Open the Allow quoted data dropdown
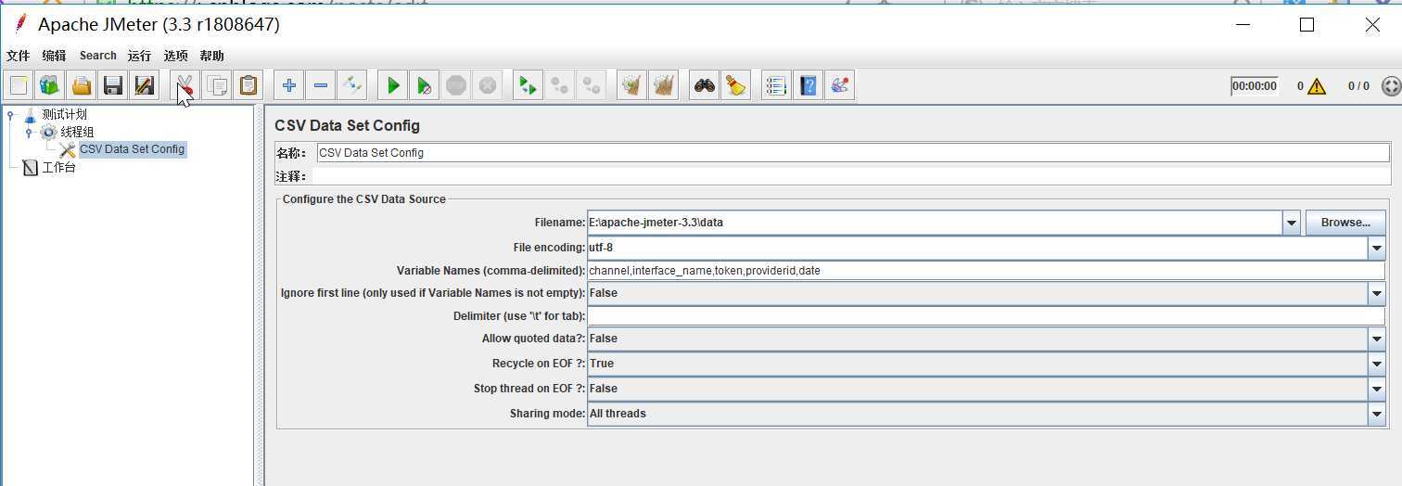This screenshot has width=1402, height=486. click(1376, 339)
